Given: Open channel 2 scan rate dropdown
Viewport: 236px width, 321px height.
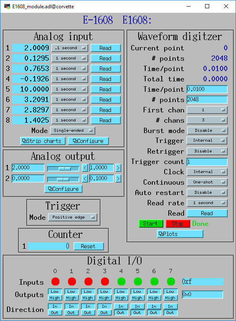Looking at the screenshot, I should tap(70, 58).
